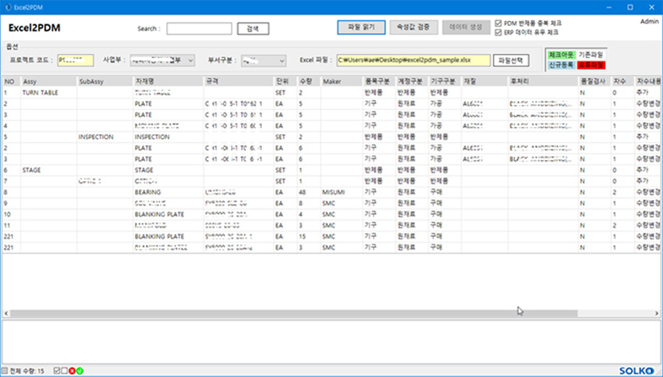Toggle PDM 반제품 중복 체크 checkbox
The image size is (663, 377).
pyautogui.click(x=499, y=23)
